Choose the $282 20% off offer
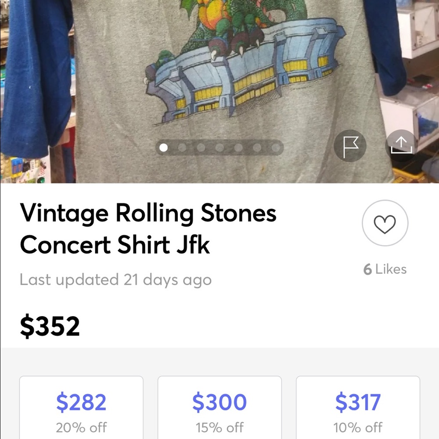This screenshot has width=439, height=439. pos(81,407)
